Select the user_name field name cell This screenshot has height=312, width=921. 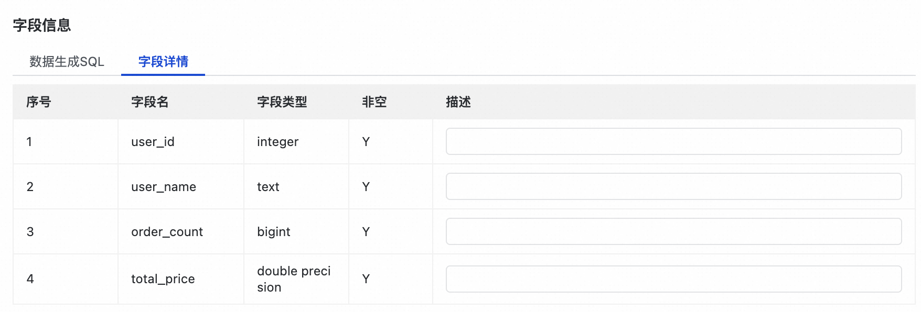point(164,187)
